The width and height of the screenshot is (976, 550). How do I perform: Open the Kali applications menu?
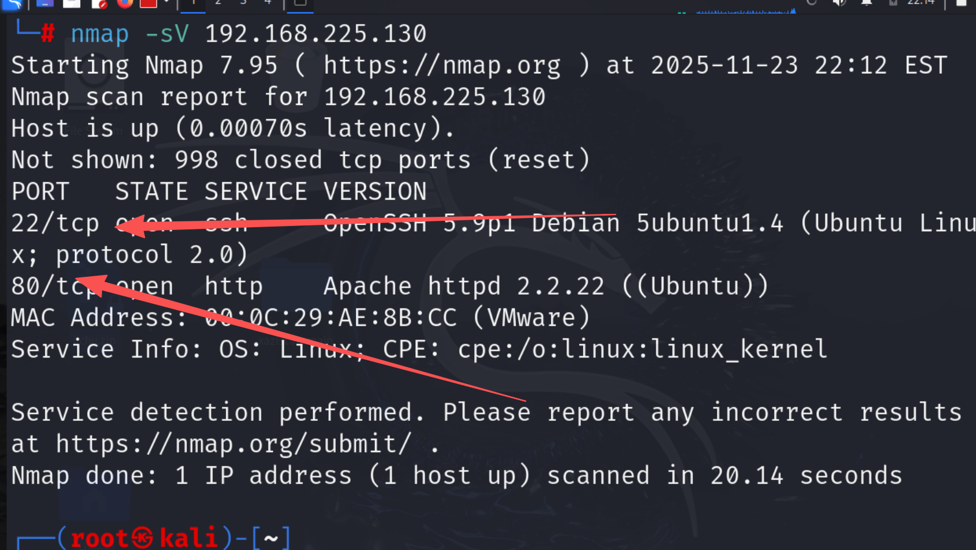coord(12,3)
